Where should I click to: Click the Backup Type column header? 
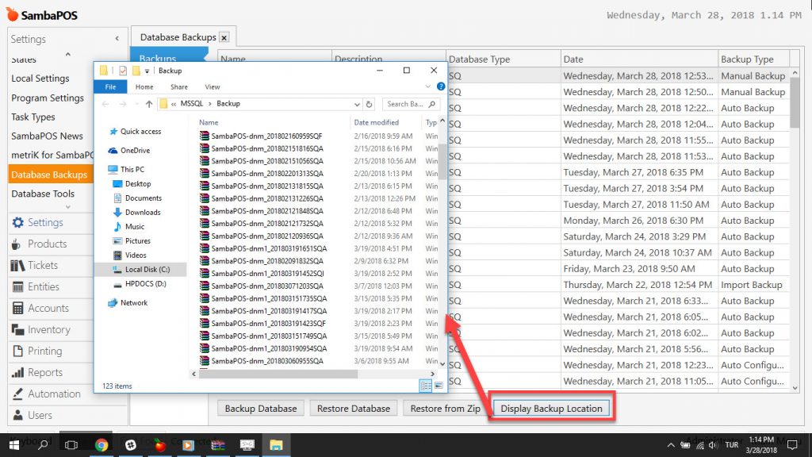pyautogui.click(x=747, y=59)
